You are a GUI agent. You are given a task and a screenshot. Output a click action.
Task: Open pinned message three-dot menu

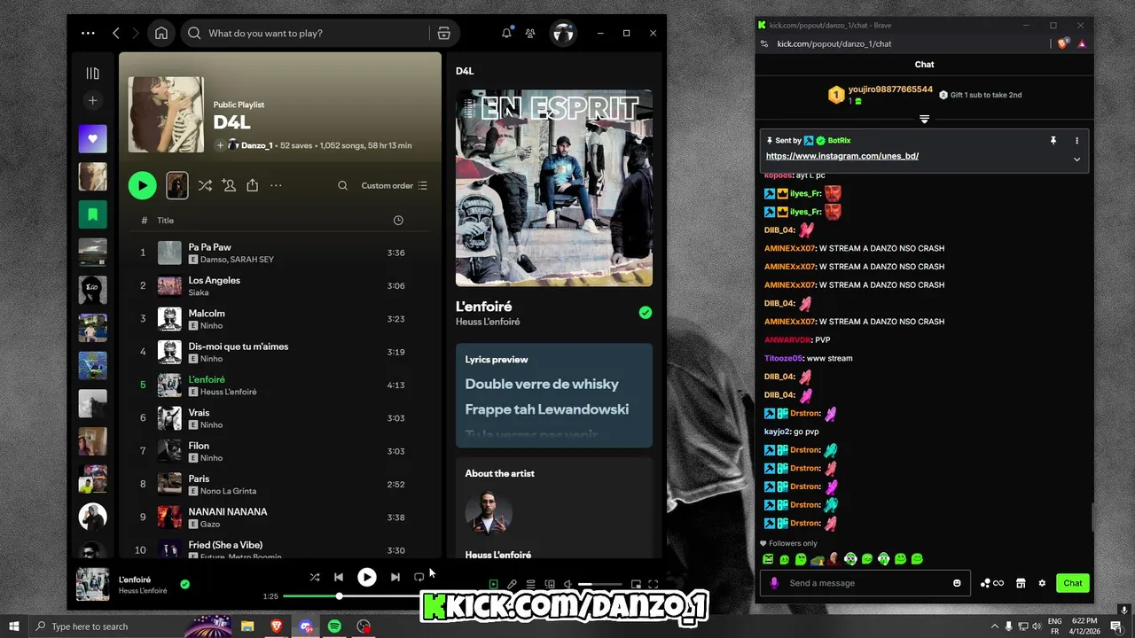(1076, 140)
